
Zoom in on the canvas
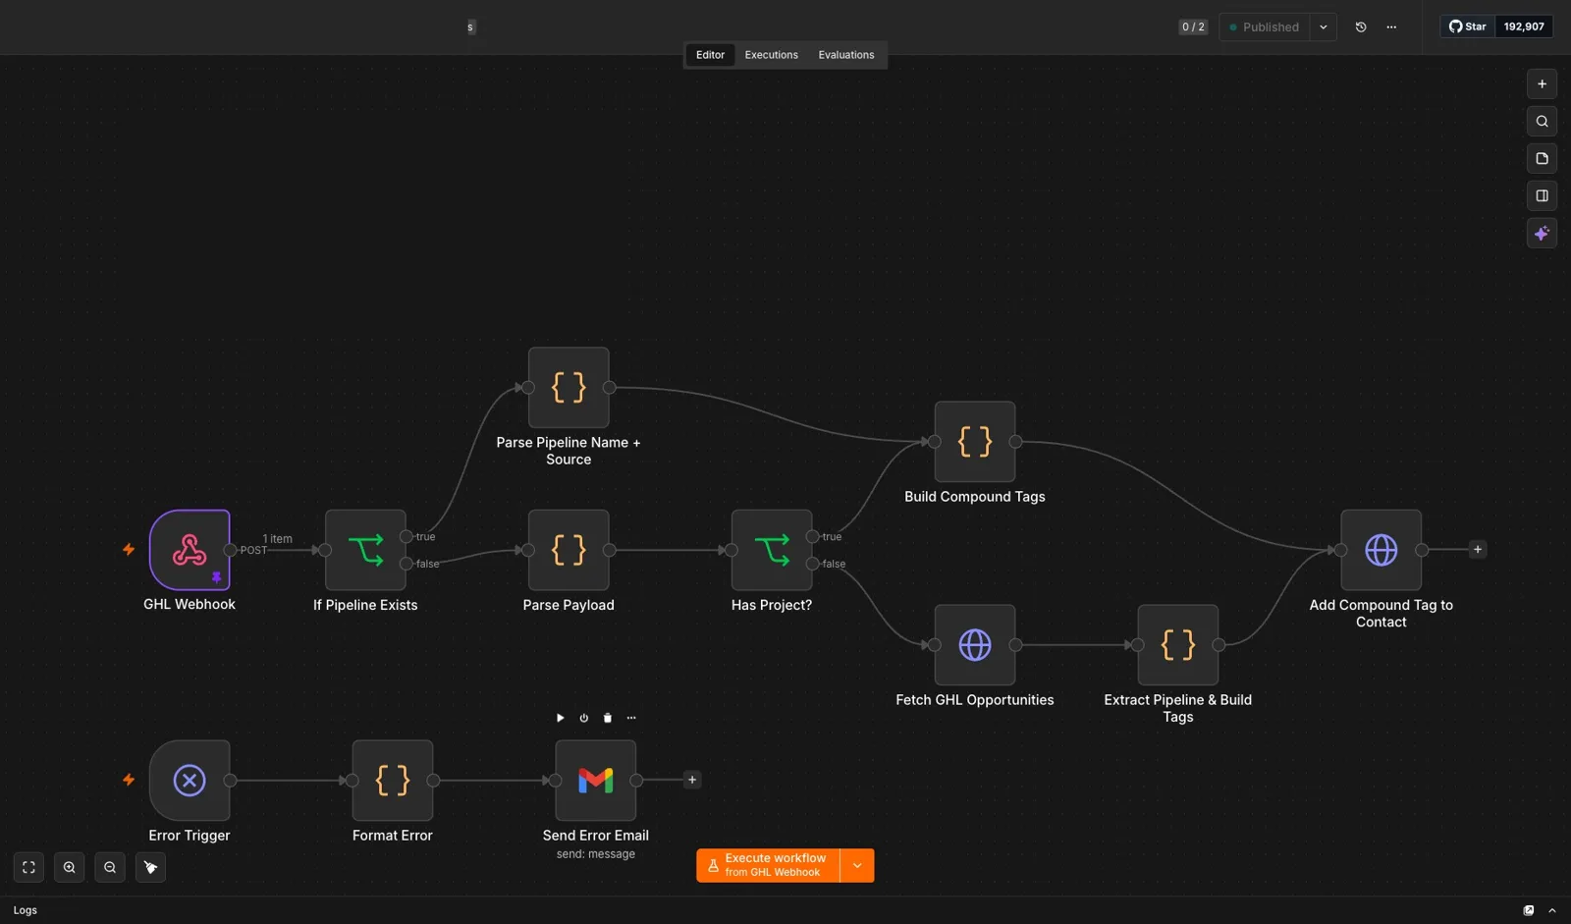[x=69, y=867]
